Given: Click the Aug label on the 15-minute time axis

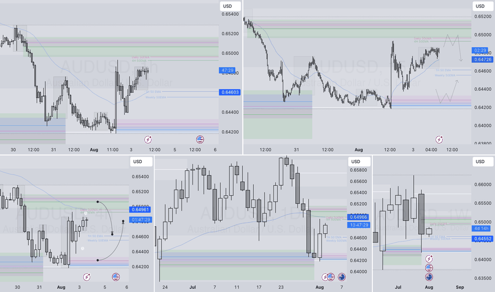Looking at the screenshot, I should [359, 150].
